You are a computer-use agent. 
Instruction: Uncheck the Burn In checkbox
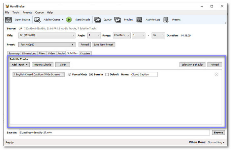91,75
